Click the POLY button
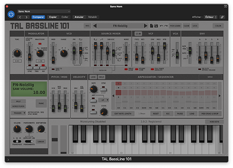 coord(19,102)
